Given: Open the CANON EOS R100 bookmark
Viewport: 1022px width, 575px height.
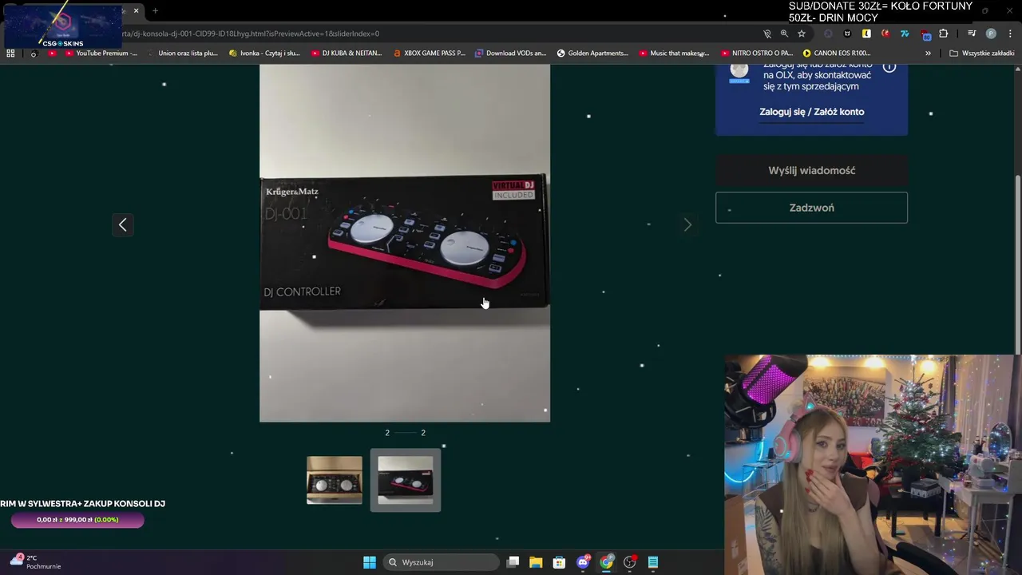Looking at the screenshot, I should (x=837, y=54).
